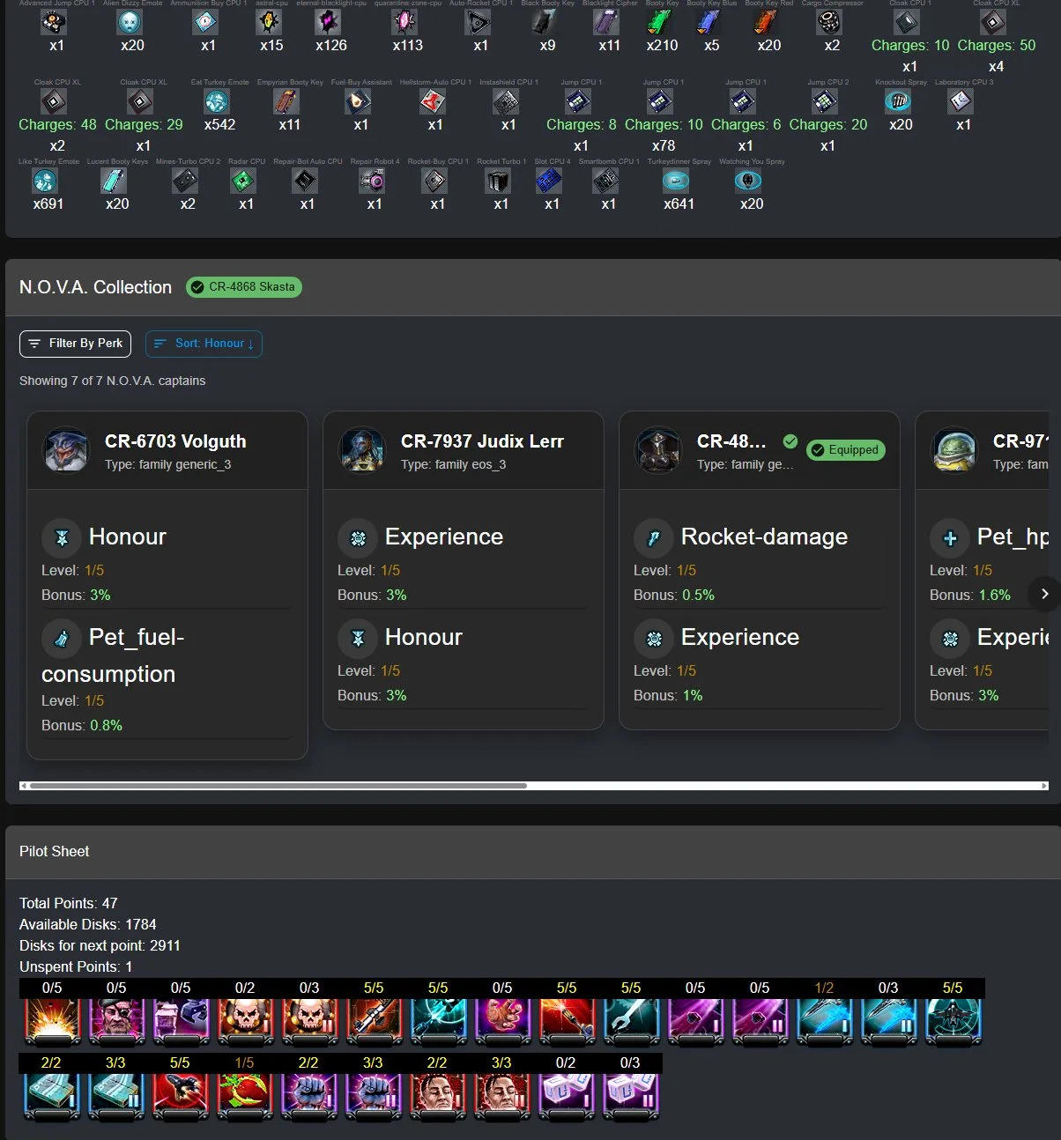Select the Like Turkey Emote x691
1061x1140 pixels.
45,181
